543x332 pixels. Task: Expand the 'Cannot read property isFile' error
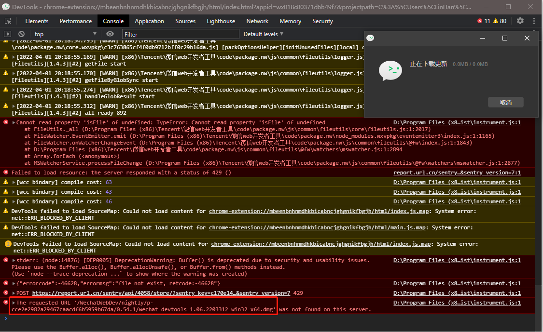pos(14,122)
